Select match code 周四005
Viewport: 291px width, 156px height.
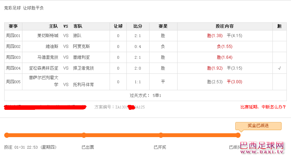(13, 82)
